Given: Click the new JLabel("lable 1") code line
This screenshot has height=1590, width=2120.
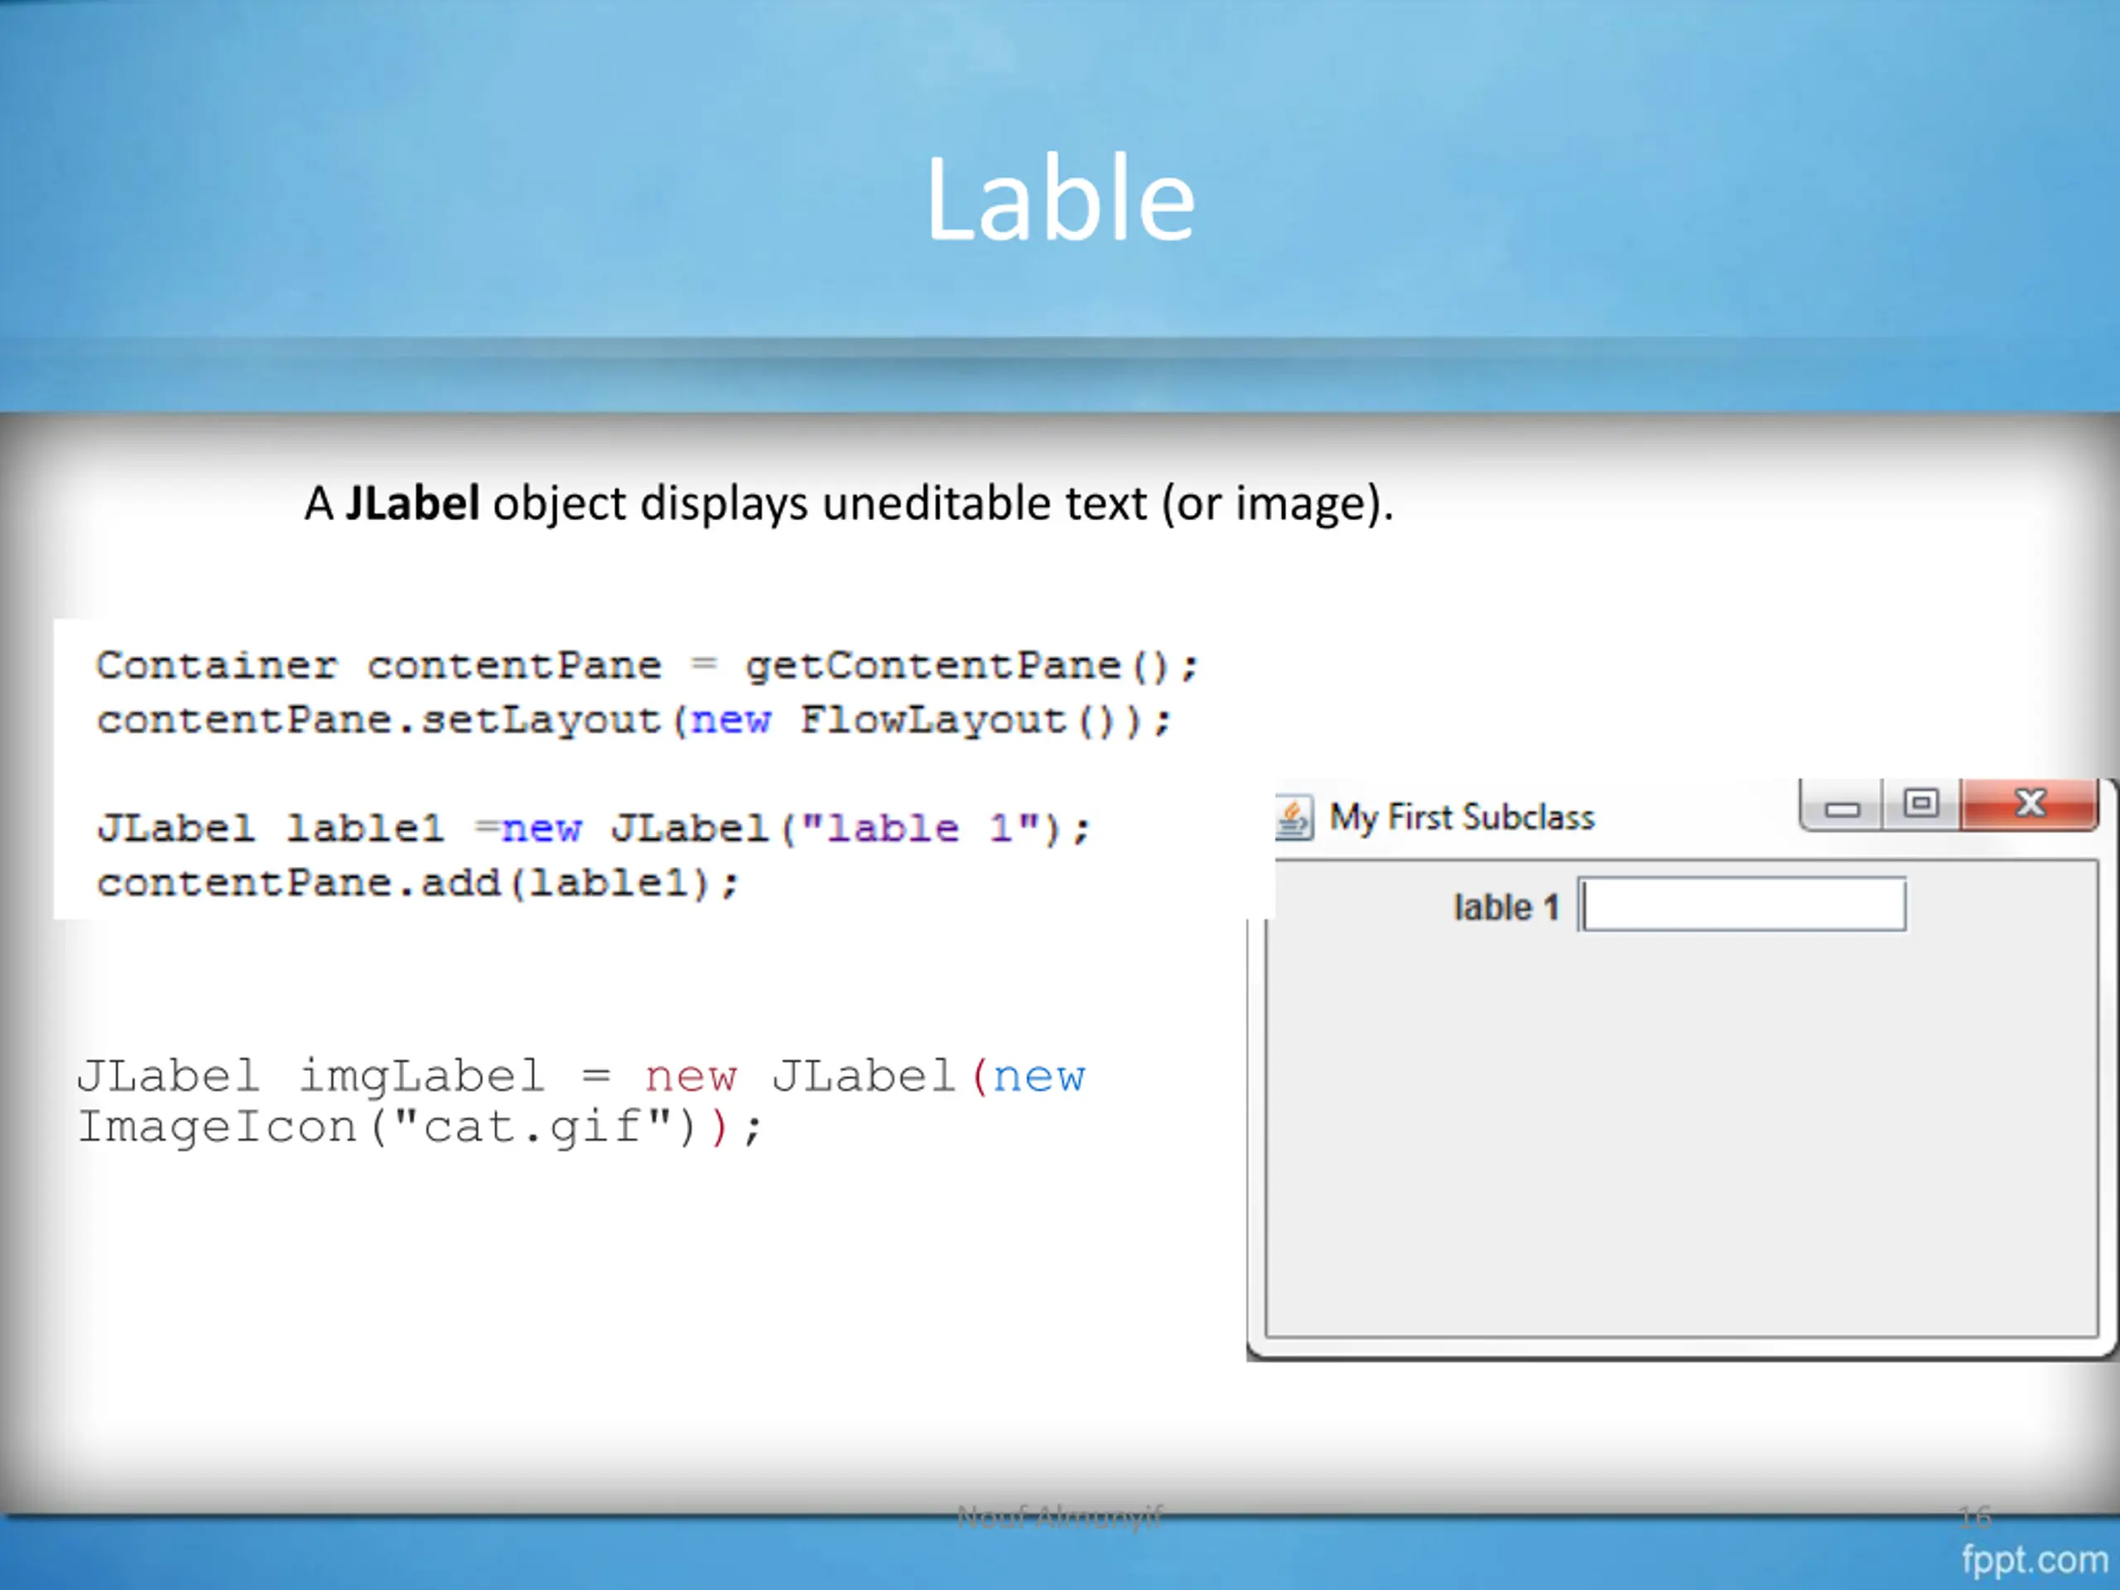Looking at the screenshot, I should click(593, 828).
